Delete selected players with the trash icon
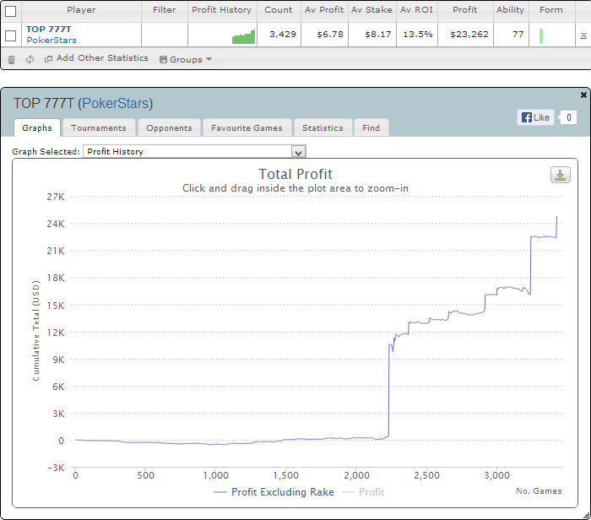 (x=11, y=60)
